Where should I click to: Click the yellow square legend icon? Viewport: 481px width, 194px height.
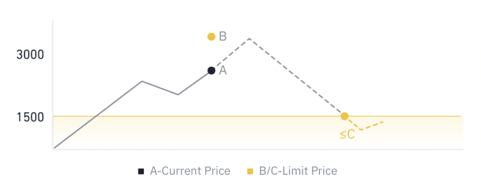(250, 172)
